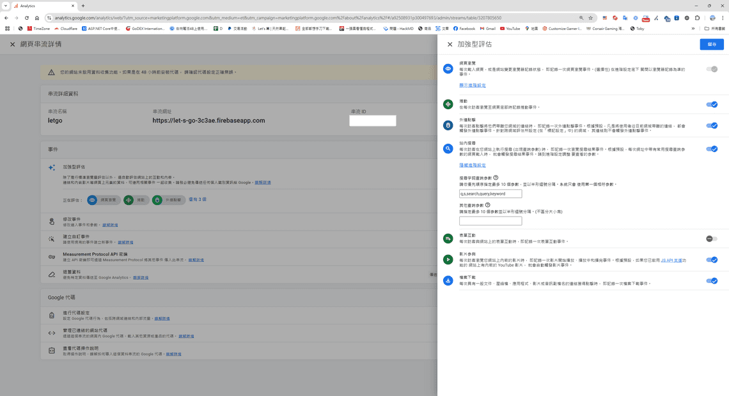Click the 外連點擊 outbound click icon

click(448, 125)
